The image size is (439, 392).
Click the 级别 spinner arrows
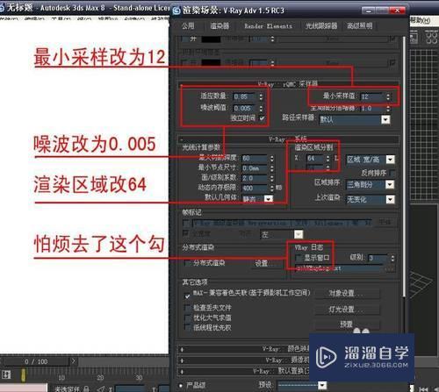tap(392, 259)
